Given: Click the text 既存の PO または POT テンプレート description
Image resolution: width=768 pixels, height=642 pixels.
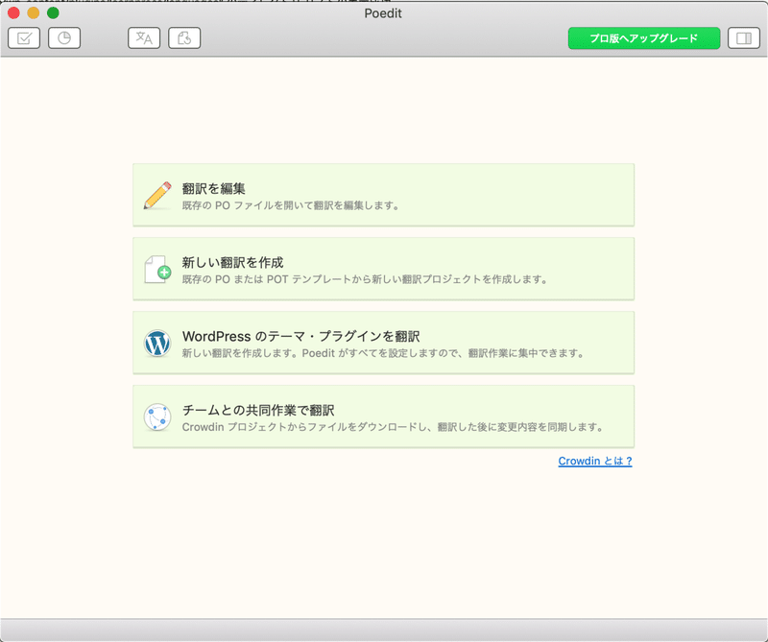Looking at the screenshot, I should [x=365, y=279].
